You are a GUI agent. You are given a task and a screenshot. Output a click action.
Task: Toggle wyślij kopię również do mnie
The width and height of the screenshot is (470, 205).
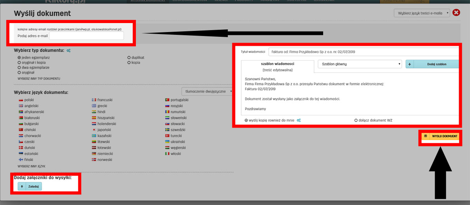pos(246,120)
